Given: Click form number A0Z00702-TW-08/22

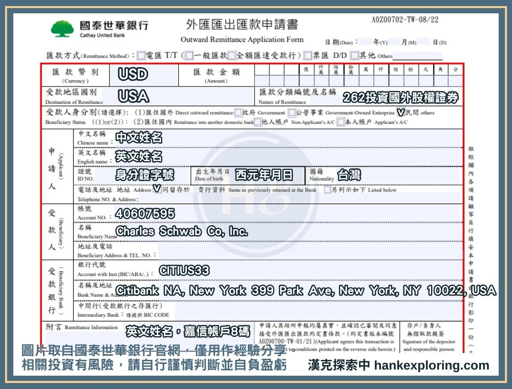Looking at the screenshot, I should click(x=405, y=20).
